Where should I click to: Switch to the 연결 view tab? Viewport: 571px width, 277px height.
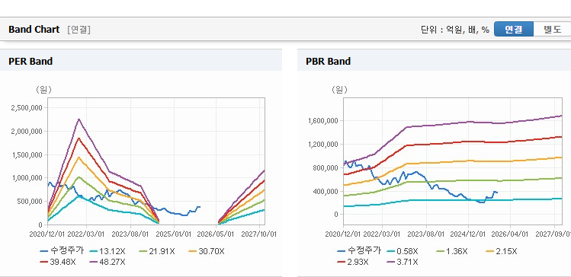click(x=514, y=29)
